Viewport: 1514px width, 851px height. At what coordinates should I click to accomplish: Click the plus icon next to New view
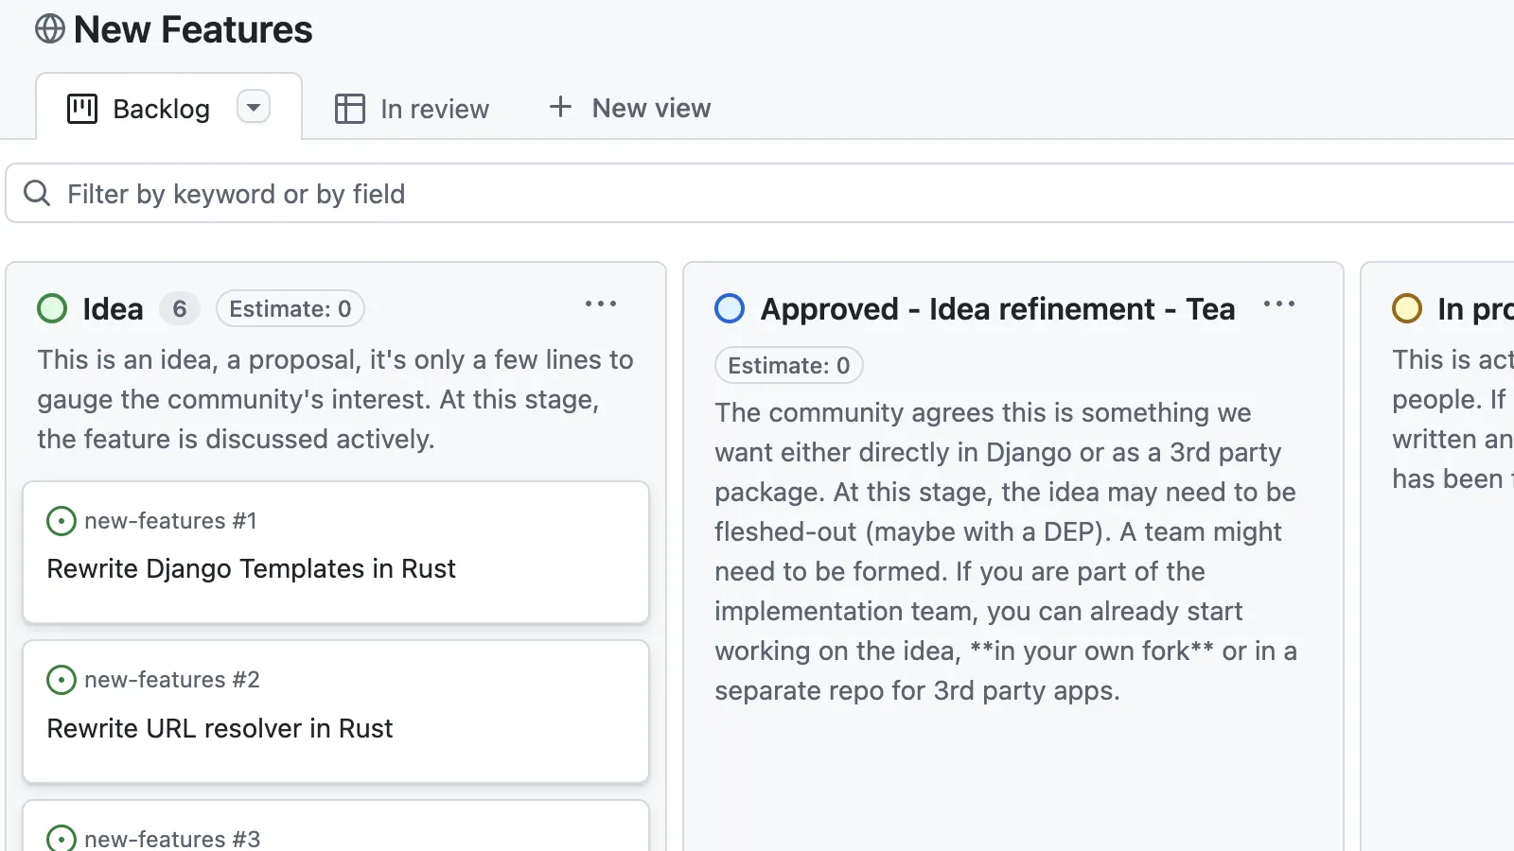click(x=560, y=107)
